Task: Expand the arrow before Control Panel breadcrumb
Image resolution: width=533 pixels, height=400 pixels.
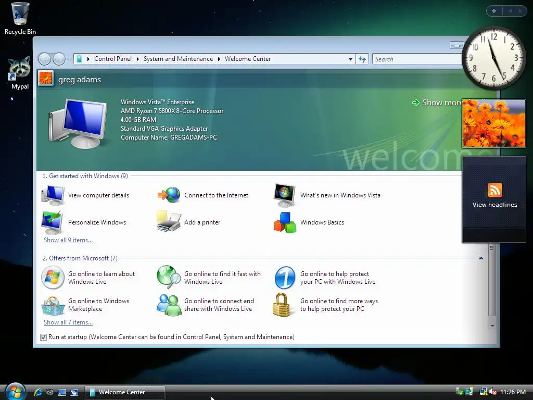Action: click(88, 59)
